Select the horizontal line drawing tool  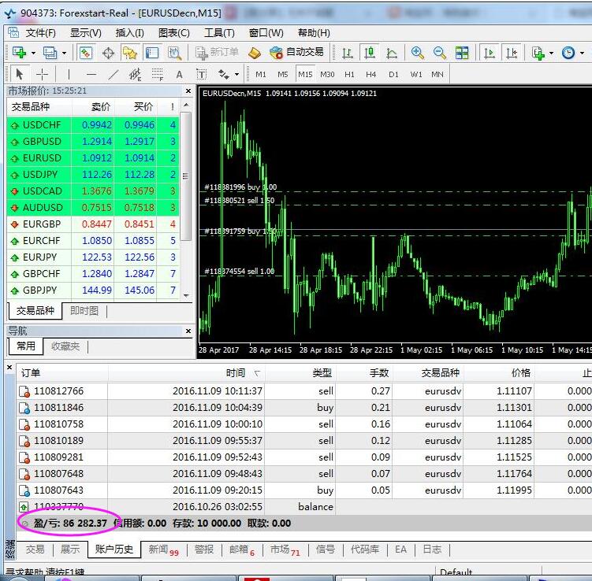click(x=91, y=74)
